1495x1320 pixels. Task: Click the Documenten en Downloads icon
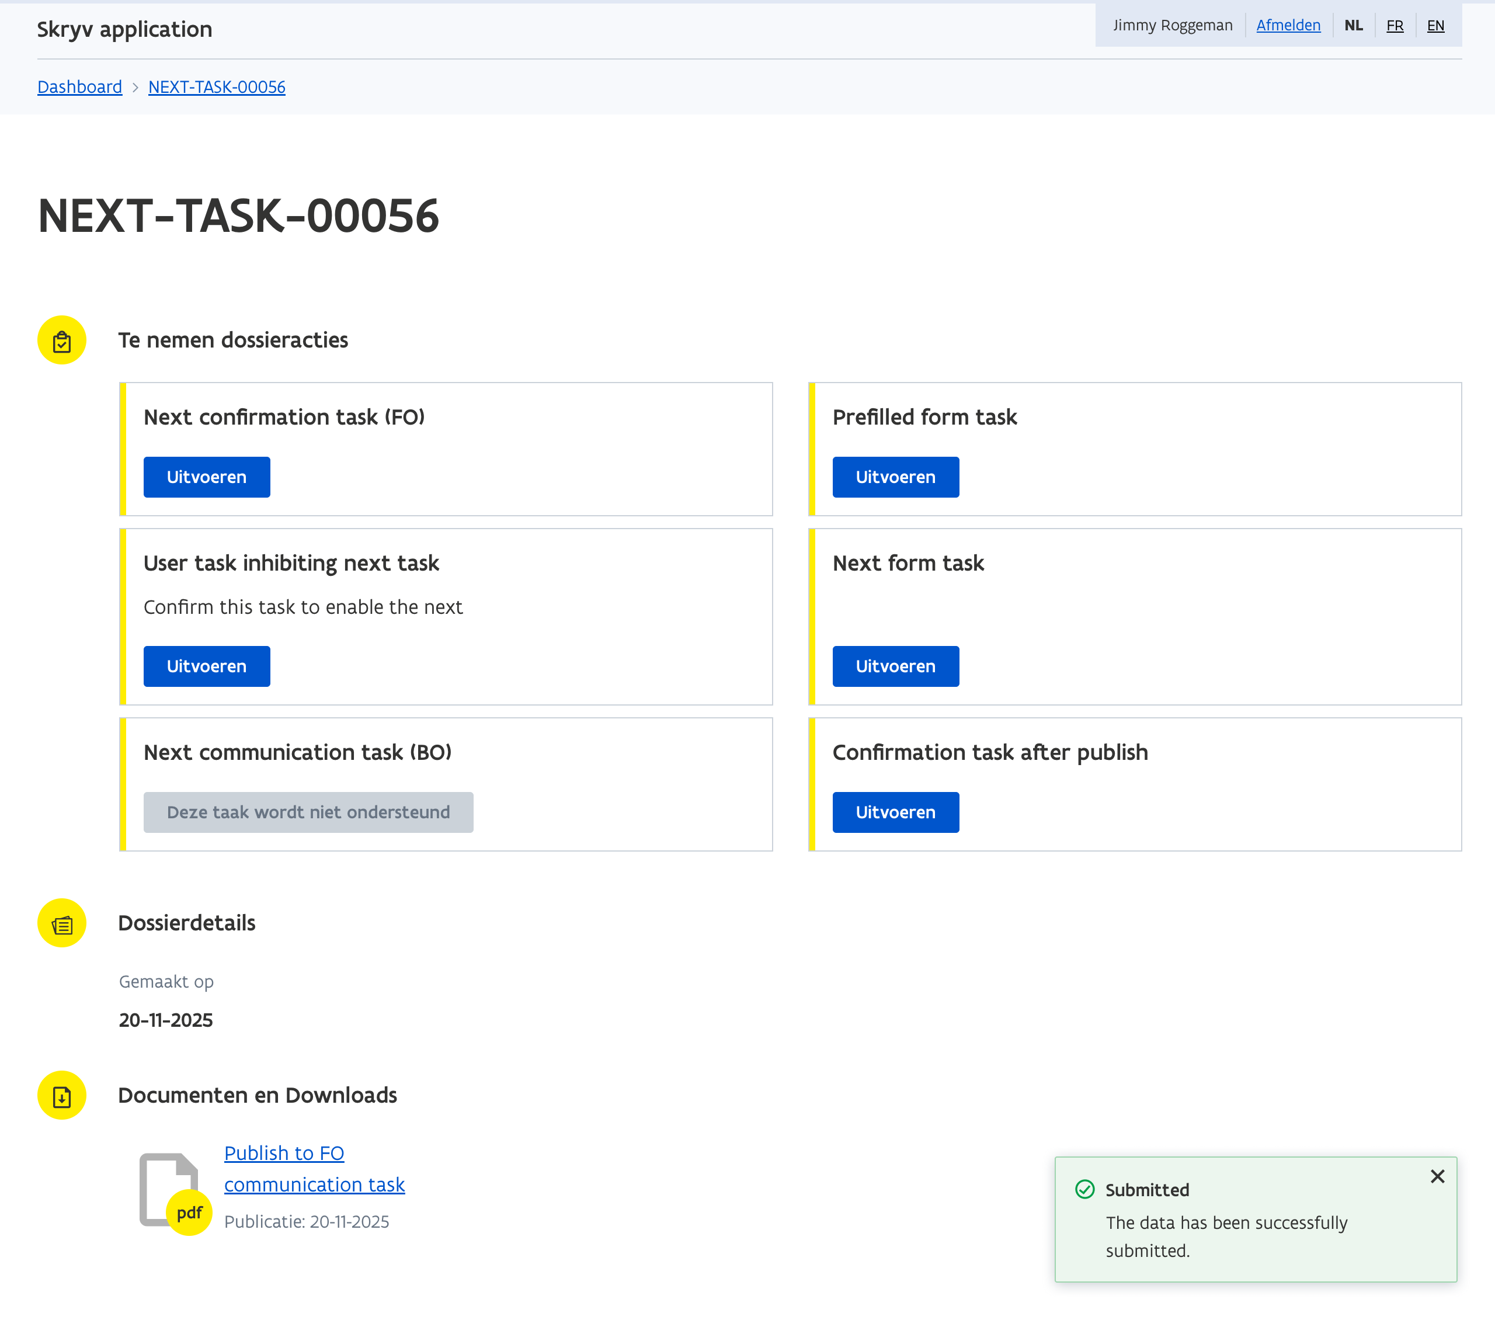click(61, 1095)
